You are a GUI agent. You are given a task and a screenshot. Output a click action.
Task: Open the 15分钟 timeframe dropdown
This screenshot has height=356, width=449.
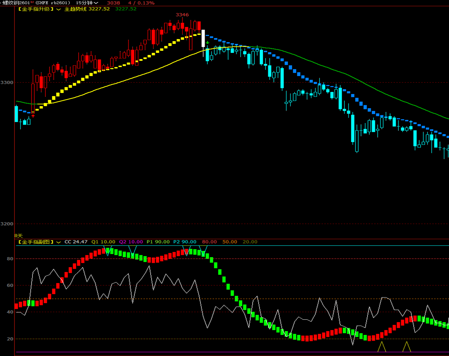point(87,3)
